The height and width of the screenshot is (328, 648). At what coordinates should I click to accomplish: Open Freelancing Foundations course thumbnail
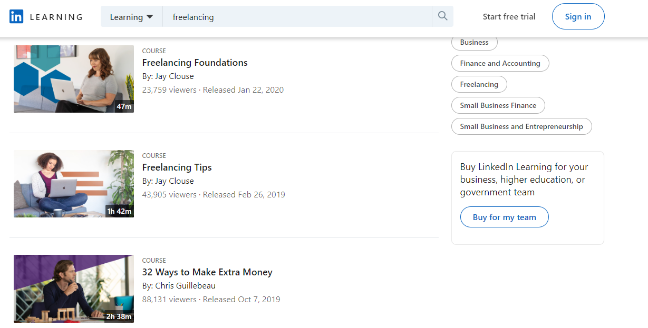[74, 79]
